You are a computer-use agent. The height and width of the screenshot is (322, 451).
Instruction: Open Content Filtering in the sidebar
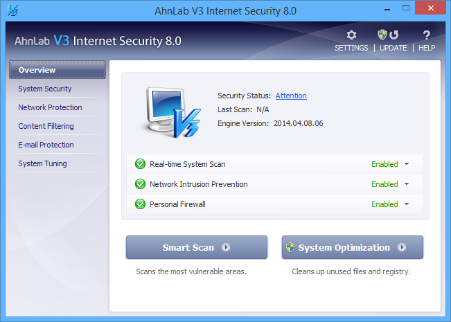(46, 126)
